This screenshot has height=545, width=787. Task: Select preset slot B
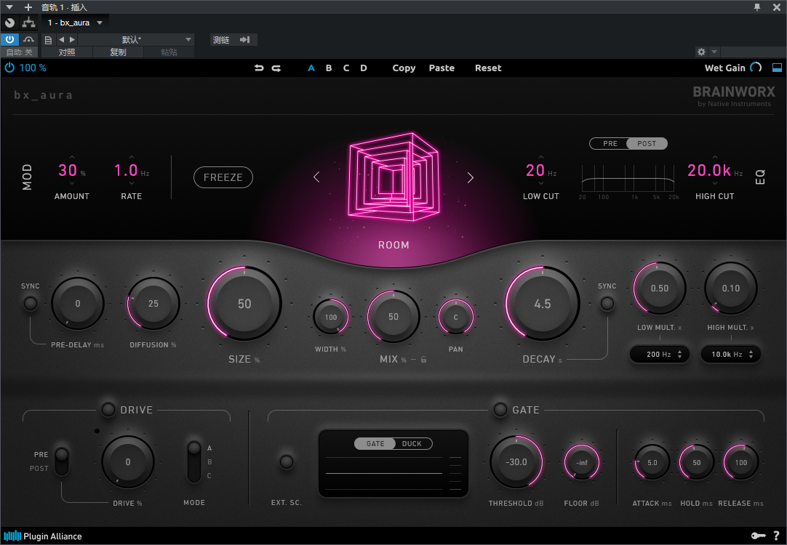point(329,68)
